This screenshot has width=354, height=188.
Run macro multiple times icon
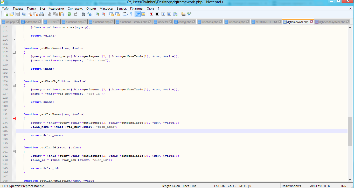click(169, 14)
